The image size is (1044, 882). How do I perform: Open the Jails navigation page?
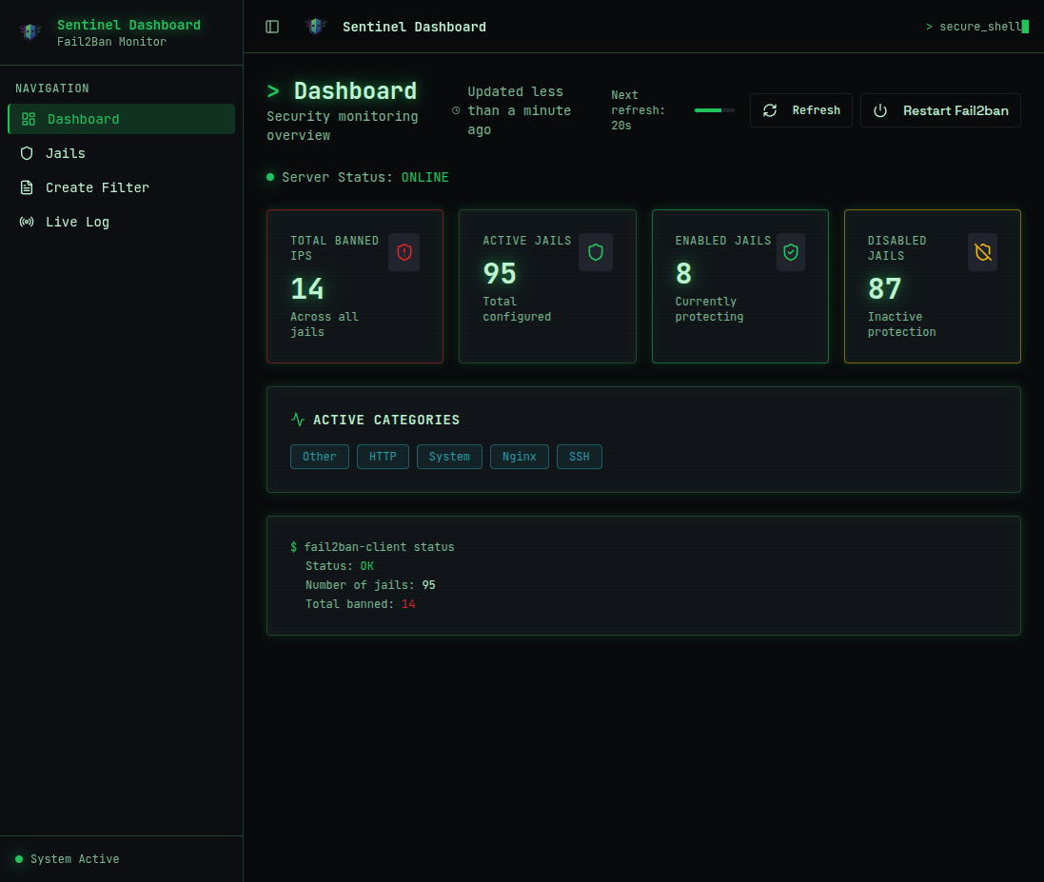65,153
